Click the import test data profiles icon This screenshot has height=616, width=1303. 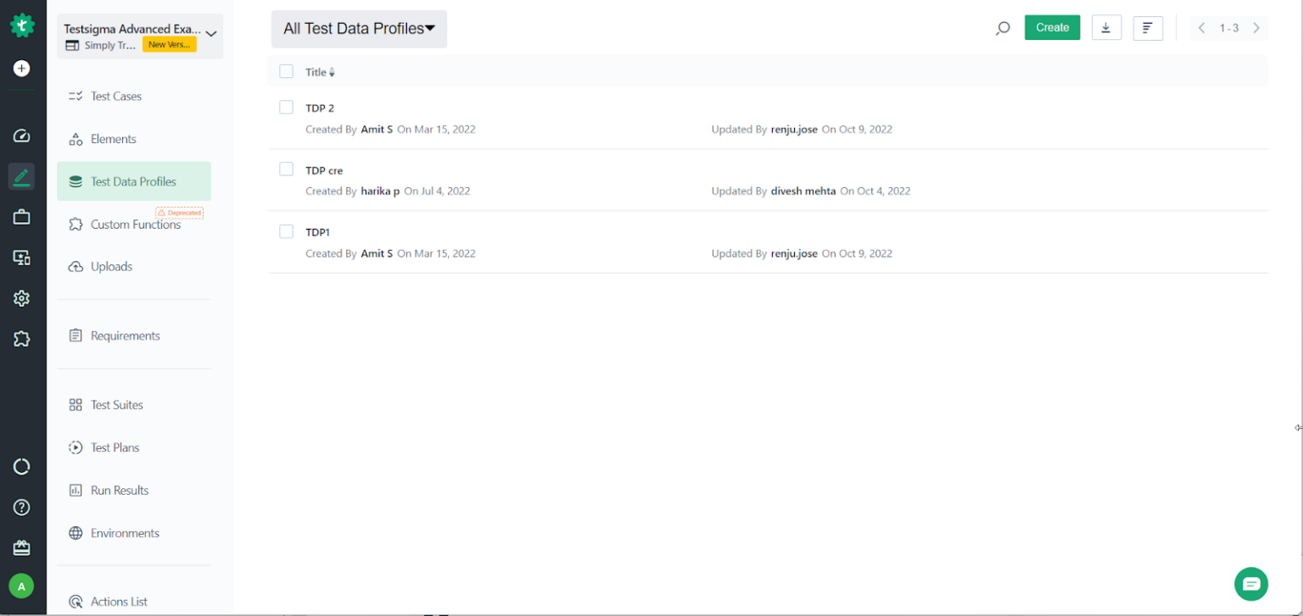tap(1106, 27)
